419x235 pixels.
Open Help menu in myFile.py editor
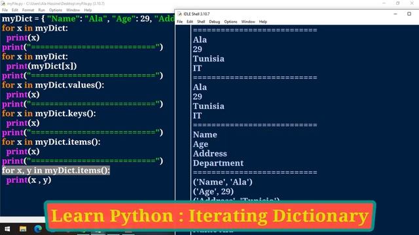(x=88, y=10)
